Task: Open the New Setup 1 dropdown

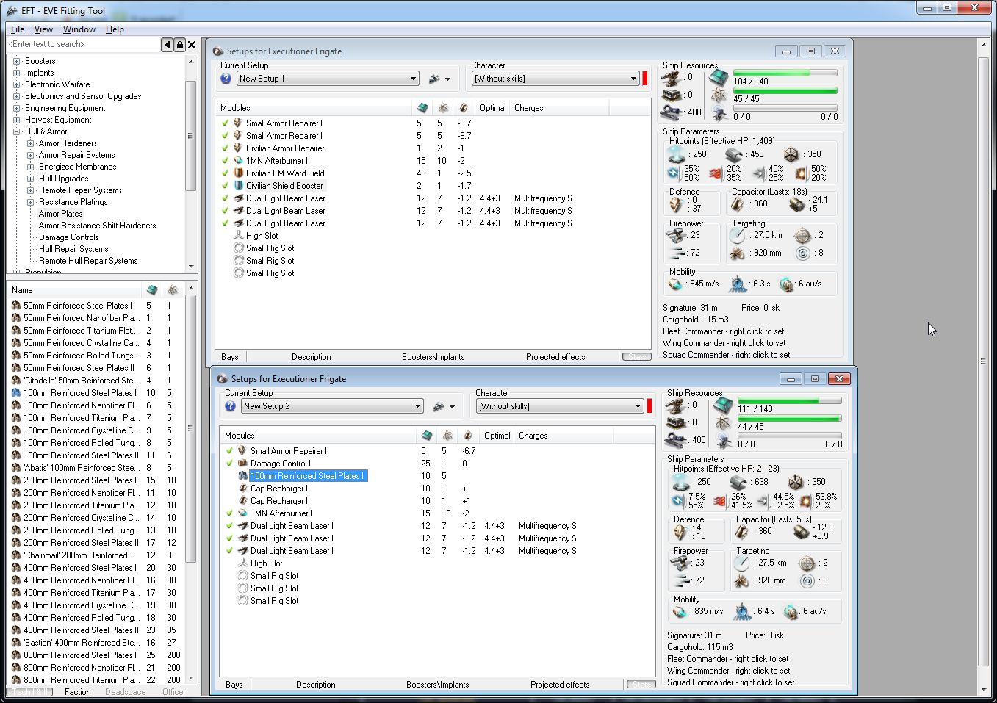Action: (x=413, y=79)
